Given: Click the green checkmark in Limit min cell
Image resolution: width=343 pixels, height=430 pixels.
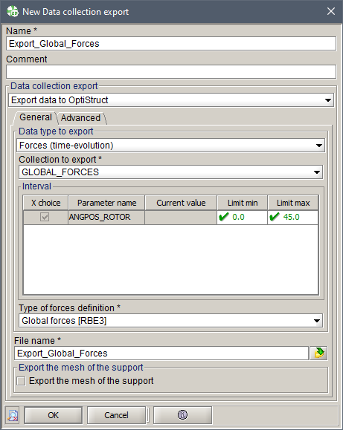Looking at the screenshot, I should click(x=224, y=217).
